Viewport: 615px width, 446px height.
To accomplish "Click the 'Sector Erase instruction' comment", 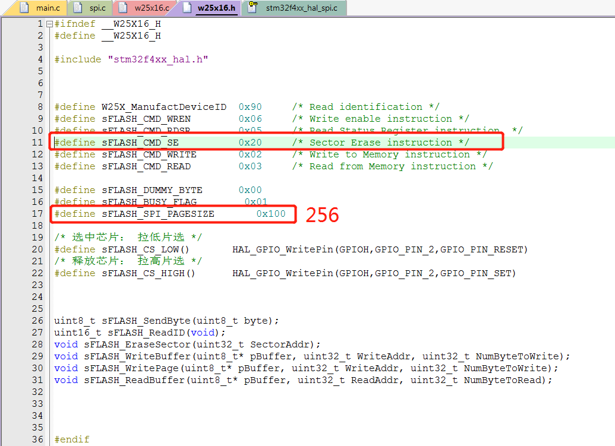I will 380,143.
